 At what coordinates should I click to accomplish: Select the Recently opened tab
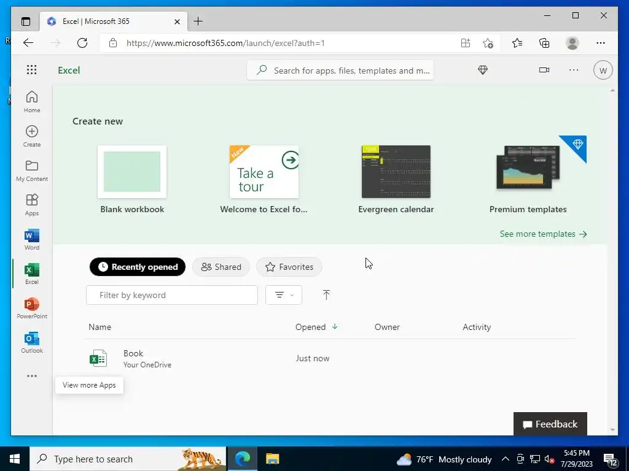[x=138, y=267]
